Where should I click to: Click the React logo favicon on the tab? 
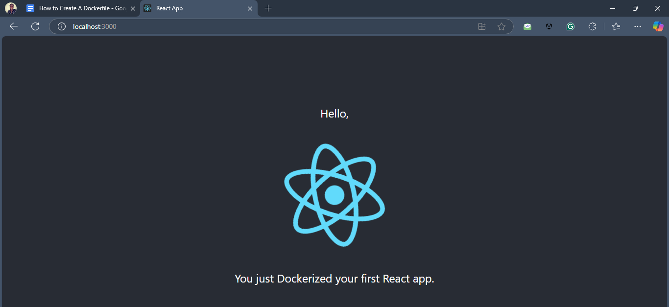pos(147,8)
